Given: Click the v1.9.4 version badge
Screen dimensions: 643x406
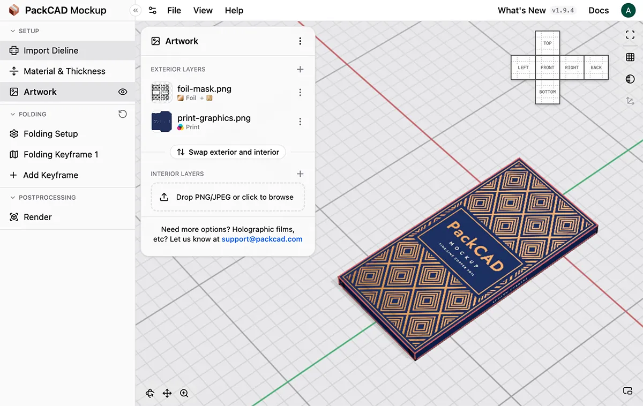Looking at the screenshot, I should [563, 10].
